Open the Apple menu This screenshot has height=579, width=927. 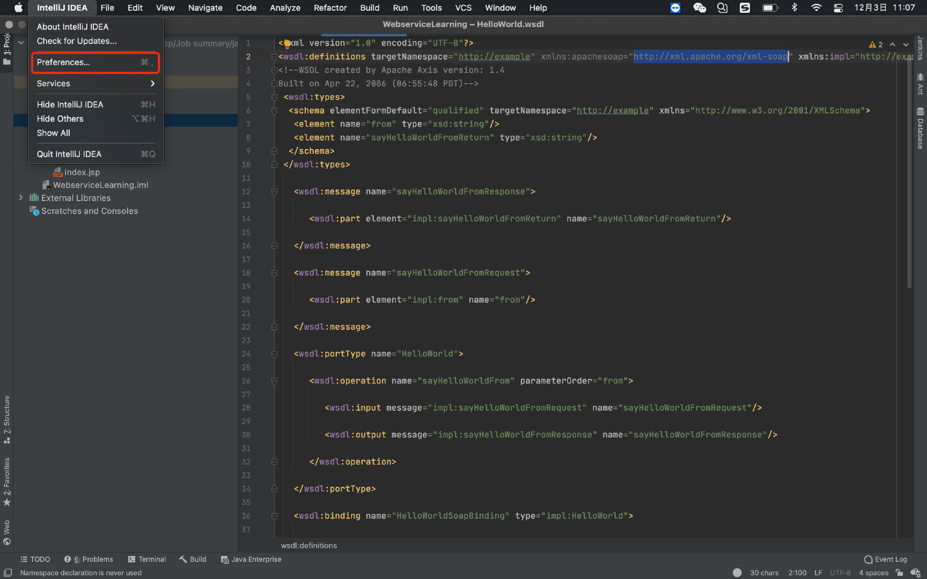(x=18, y=8)
